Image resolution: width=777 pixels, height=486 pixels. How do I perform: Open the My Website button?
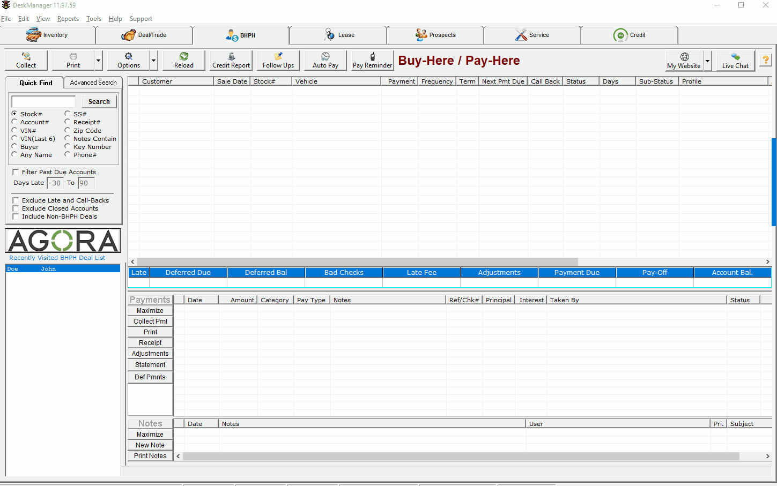pyautogui.click(x=684, y=61)
